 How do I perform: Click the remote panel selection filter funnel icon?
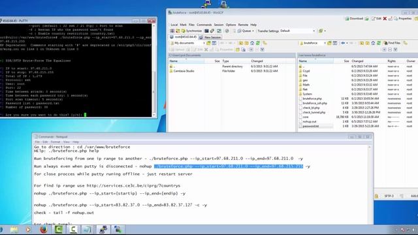pyautogui.click(x=396, y=50)
